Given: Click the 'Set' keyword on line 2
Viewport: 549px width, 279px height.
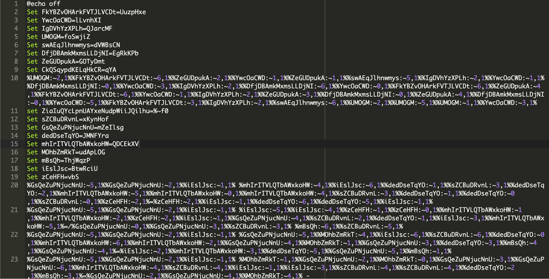Looking at the screenshot, I should coord(32,12).
